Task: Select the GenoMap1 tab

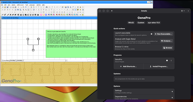Action: pos(6,60)
